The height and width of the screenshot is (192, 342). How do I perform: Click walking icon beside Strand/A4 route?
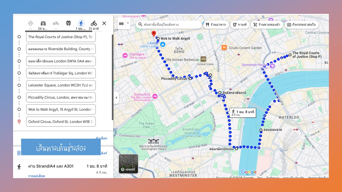(x=19, y=167)
